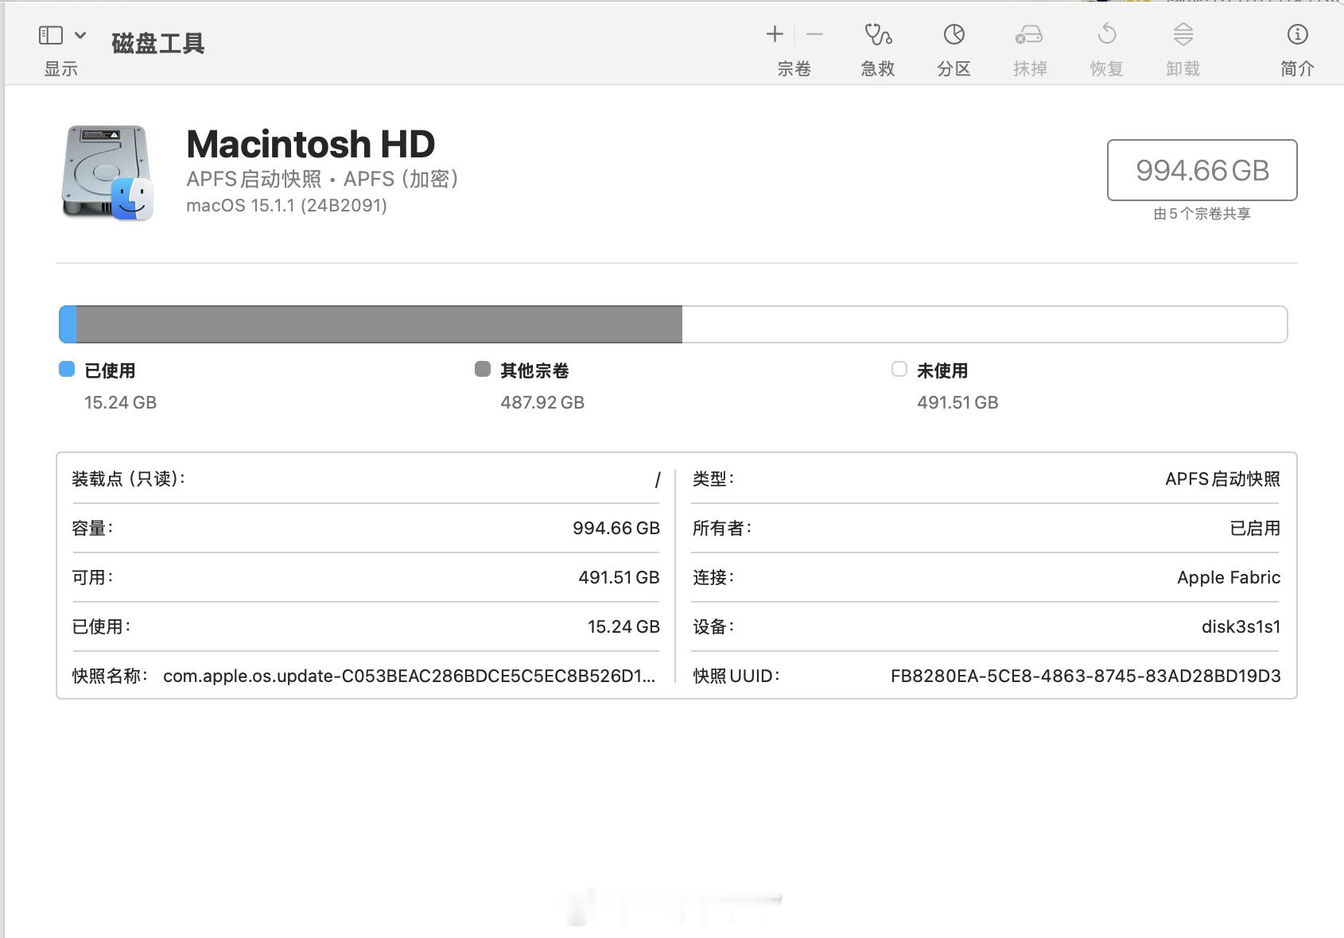
Task: Click the 抹掉 erase icon
Action: tap(1029, 35)
